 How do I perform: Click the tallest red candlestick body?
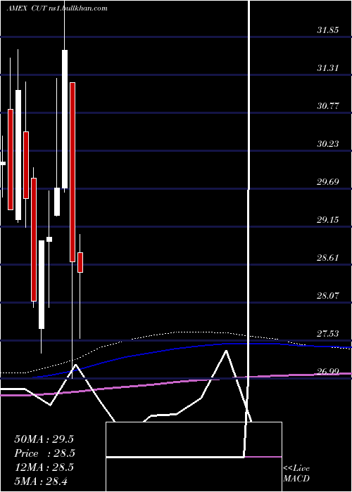pyautogui.click(x=73, y=172)
